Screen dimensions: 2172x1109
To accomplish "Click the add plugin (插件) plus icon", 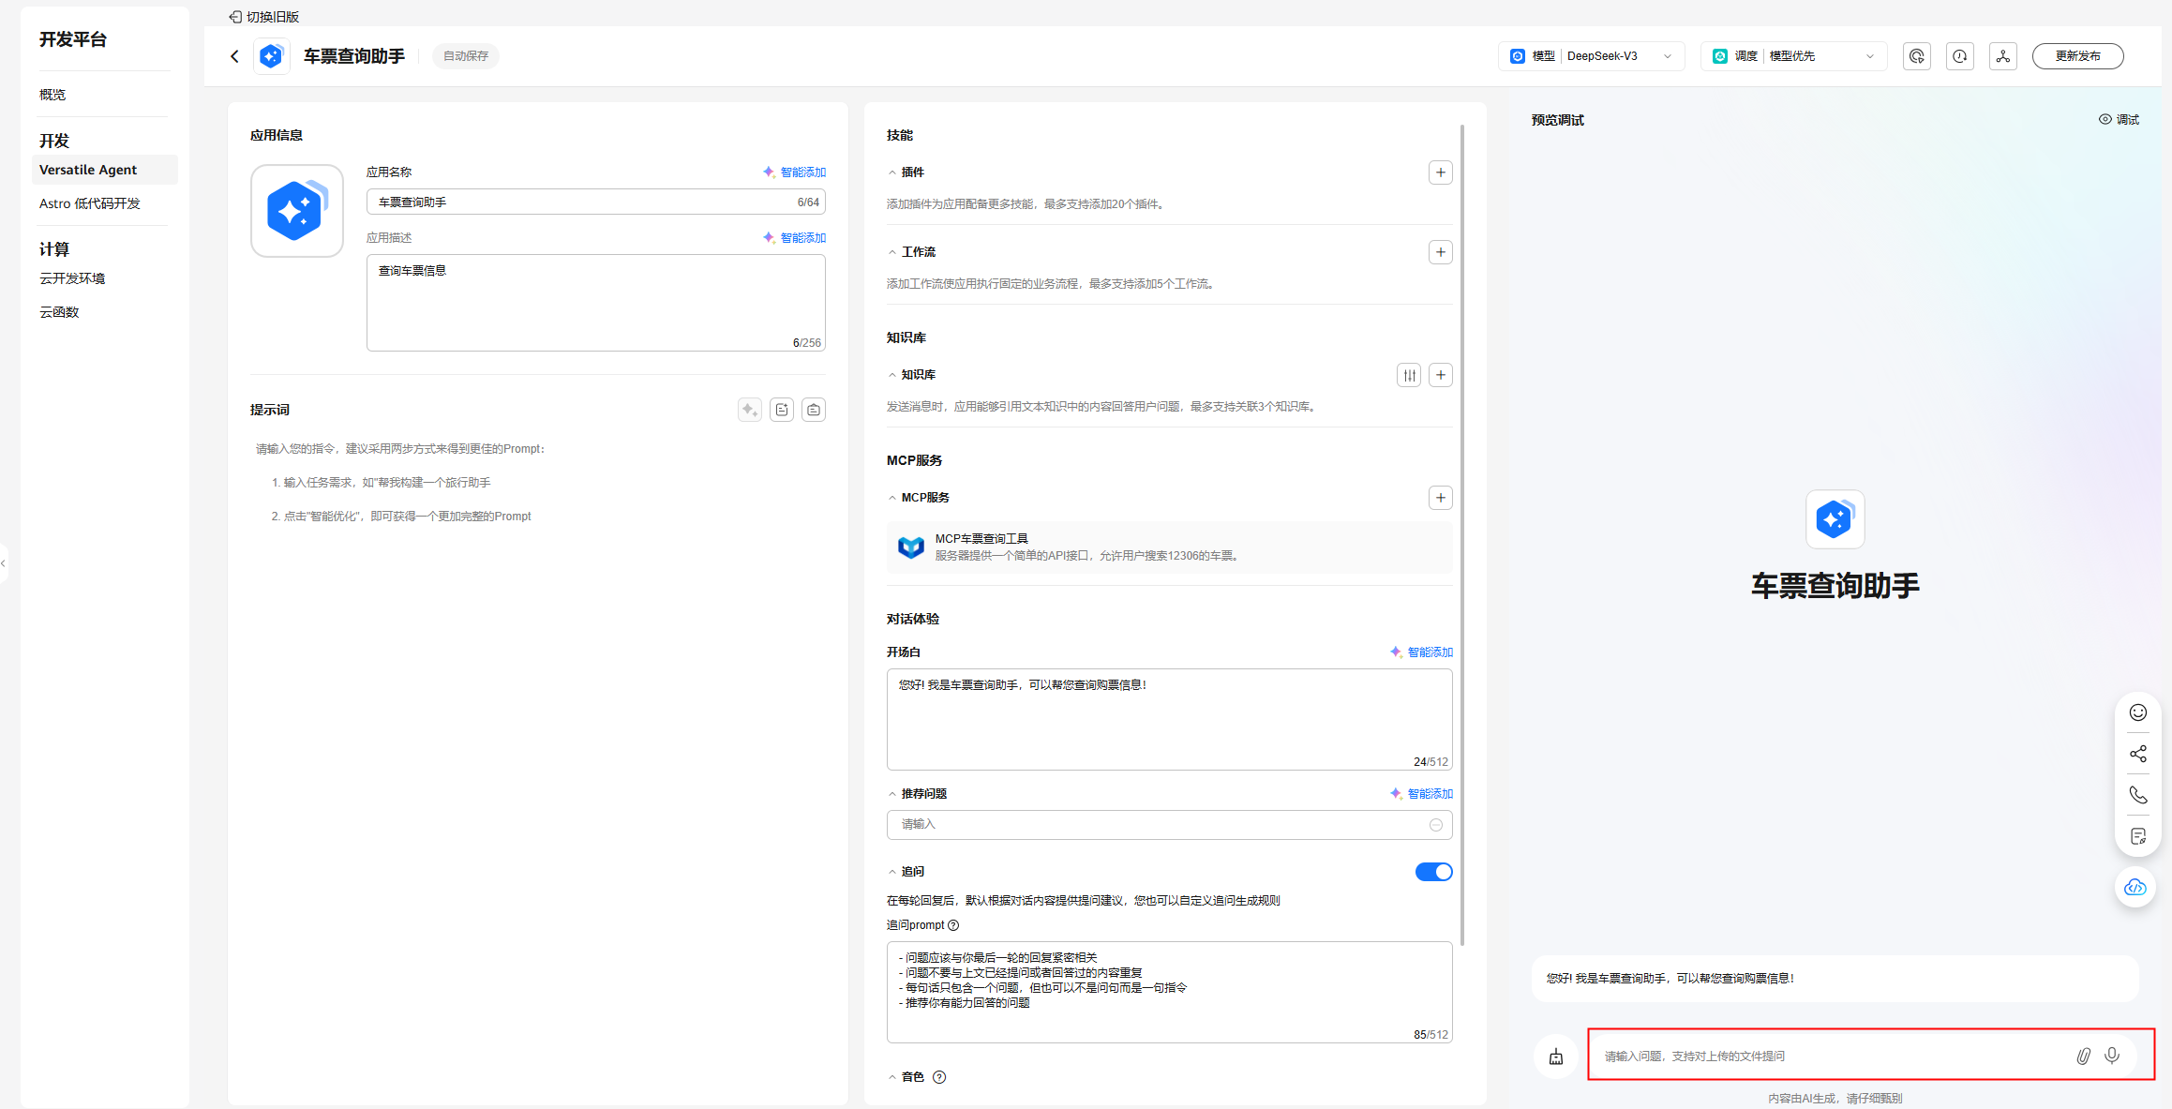I will 1440,172.
